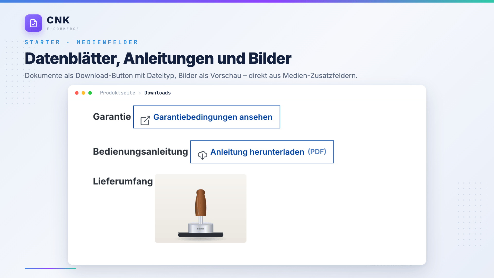
Task: Open Garantiebedingungen ansehen link
Action: [x=207, y=117]
